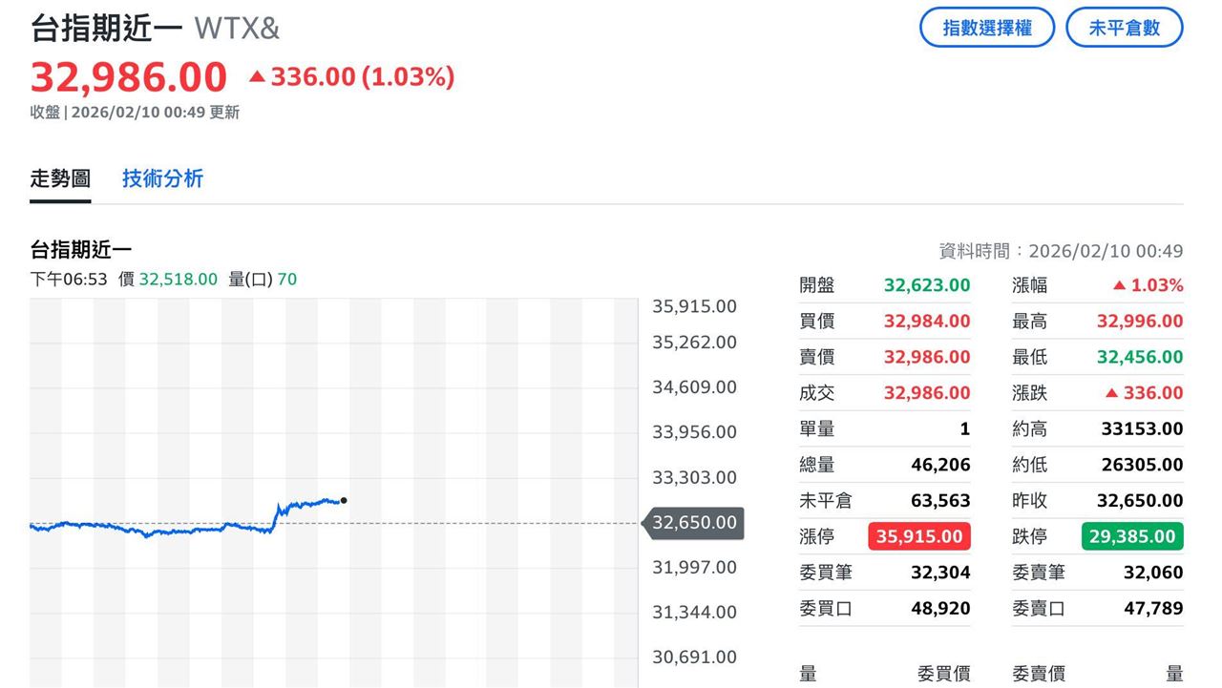
Task: Click the up-triangle icon in 漲幅 row
Action: [1119, 285]
